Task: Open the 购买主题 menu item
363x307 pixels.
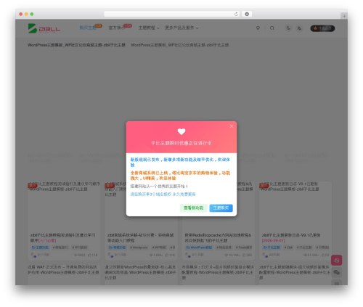Action: [x=88, y=28]
